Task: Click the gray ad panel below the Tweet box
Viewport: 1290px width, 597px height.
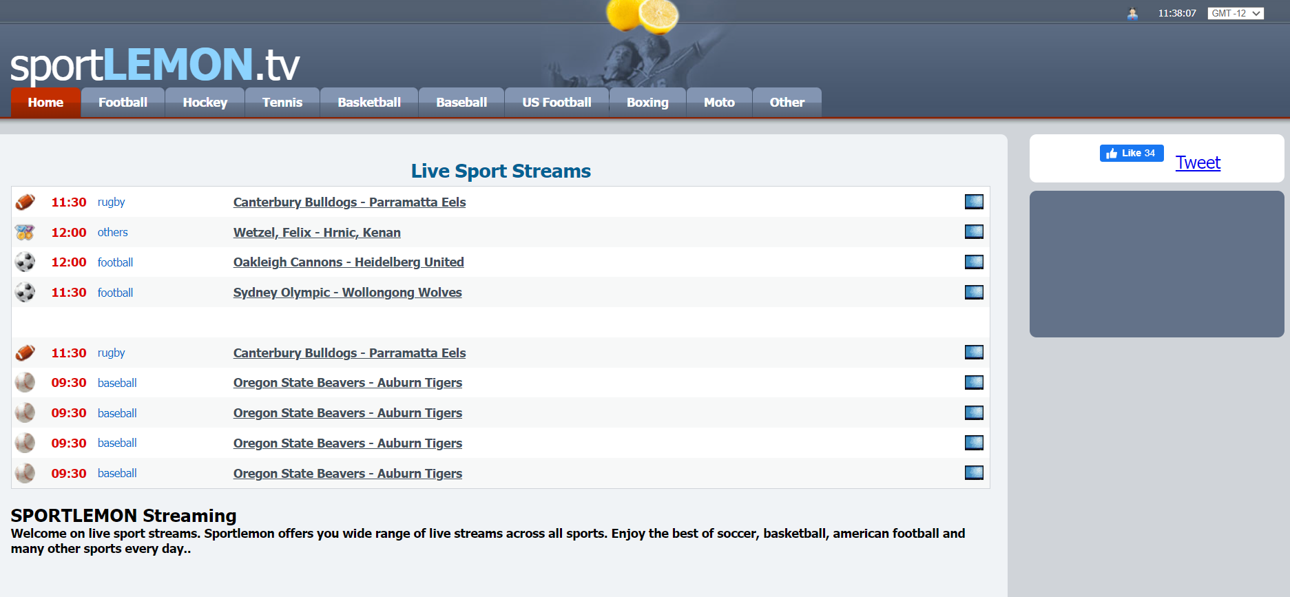Action: point(1157,264)
